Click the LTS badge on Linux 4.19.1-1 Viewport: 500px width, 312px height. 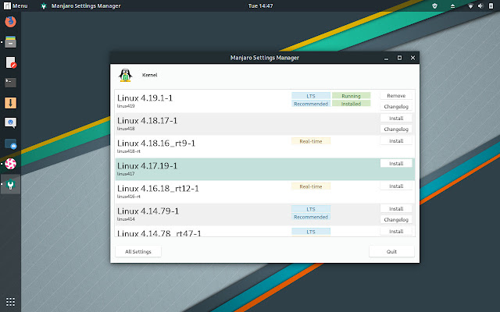311,96
